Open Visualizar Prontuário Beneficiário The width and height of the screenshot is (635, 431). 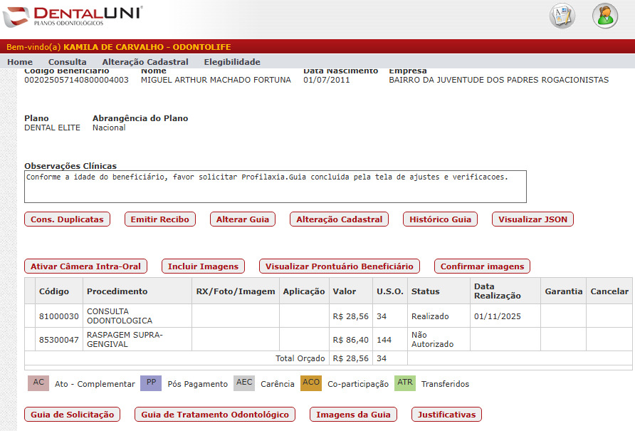point(339,266)
